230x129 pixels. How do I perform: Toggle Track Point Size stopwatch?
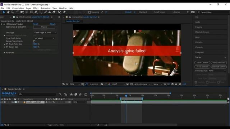point(7,44)
